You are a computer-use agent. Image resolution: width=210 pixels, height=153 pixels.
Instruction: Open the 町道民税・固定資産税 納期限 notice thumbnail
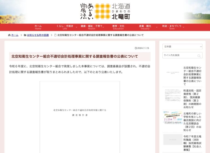[173, 96]
